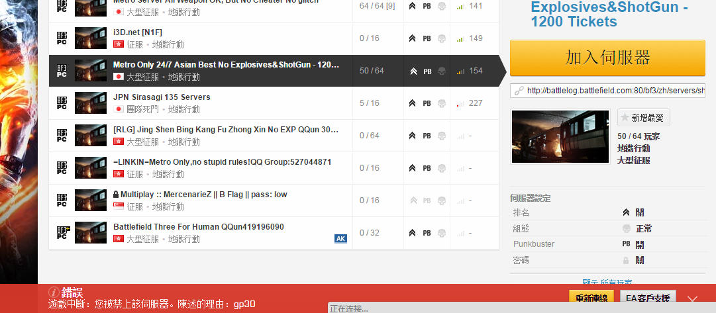
Task: Click the PB icon in selected Metro Only row
Action: tap(427, 71)
